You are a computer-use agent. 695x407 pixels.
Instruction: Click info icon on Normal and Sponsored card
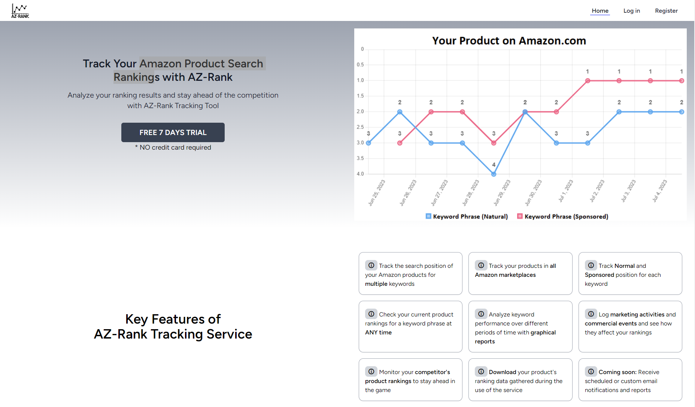tap(591, 265)
